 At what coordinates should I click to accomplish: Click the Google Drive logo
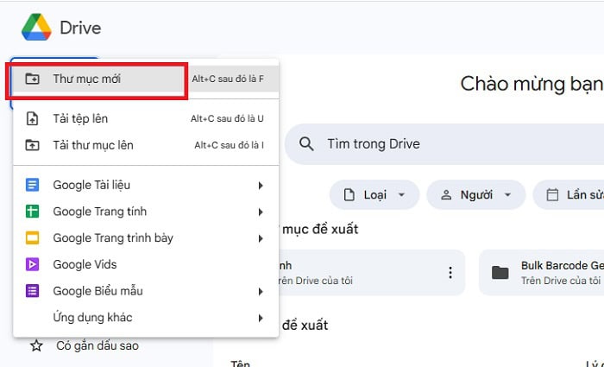(36, 28)
